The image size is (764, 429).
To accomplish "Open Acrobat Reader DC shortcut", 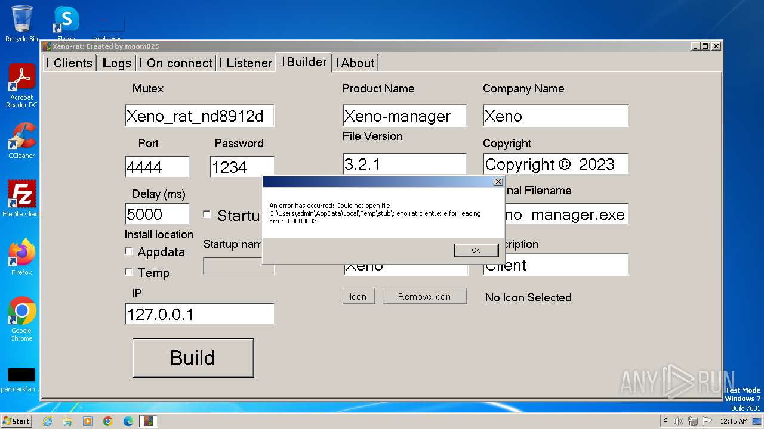I will [x=21, y=86].
